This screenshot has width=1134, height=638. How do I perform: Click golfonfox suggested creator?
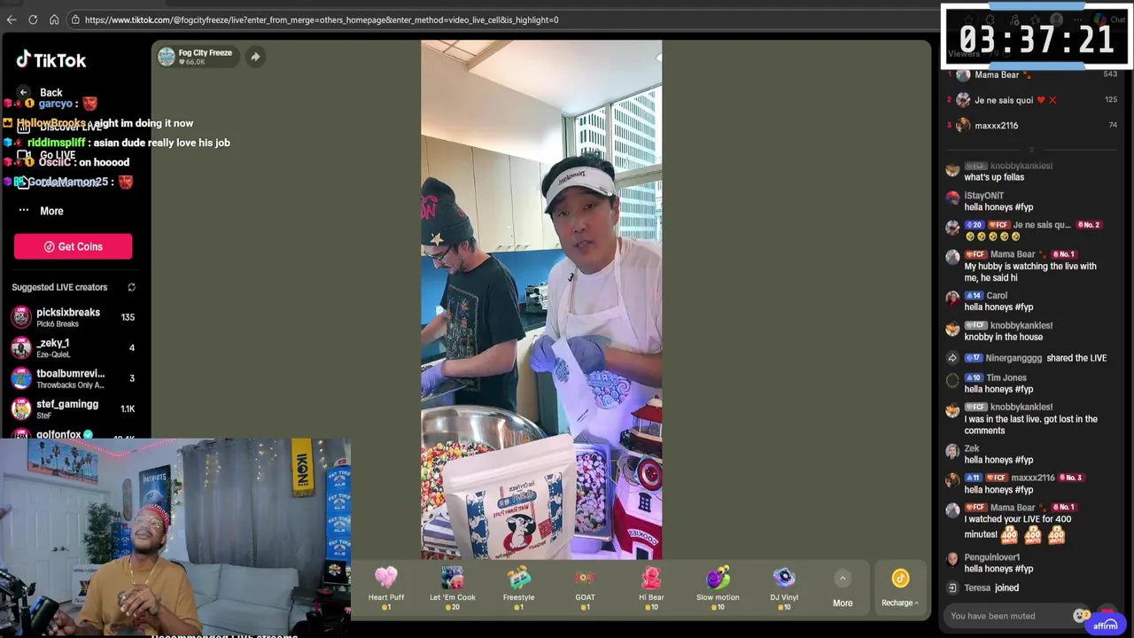pos(74,435)
